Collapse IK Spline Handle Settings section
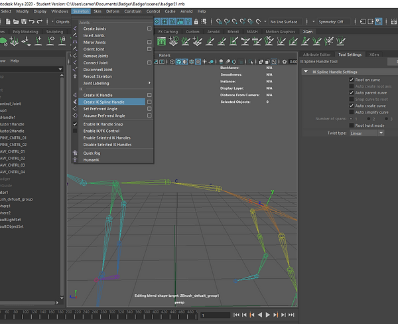This screenshot has width=398, height=324. click(x=306, y=72)
